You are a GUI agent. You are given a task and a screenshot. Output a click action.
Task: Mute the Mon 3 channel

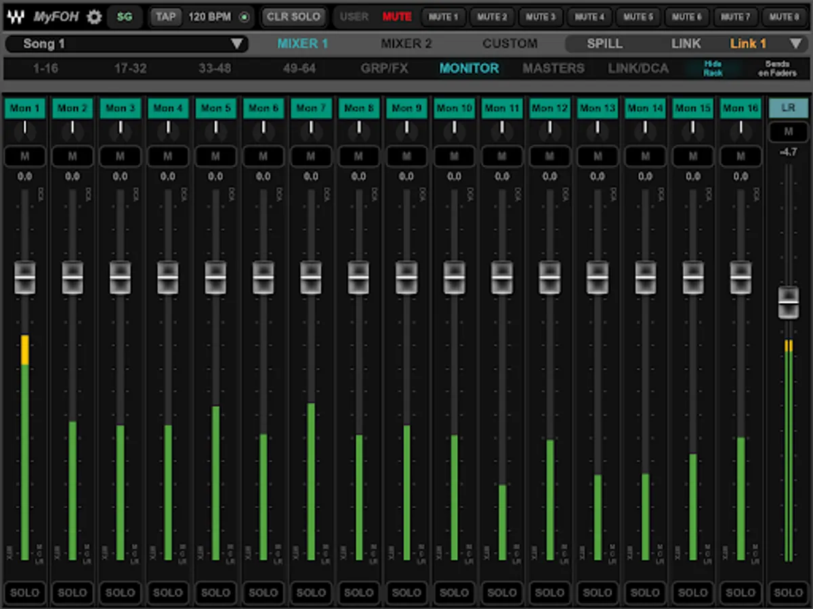[120, 156]
